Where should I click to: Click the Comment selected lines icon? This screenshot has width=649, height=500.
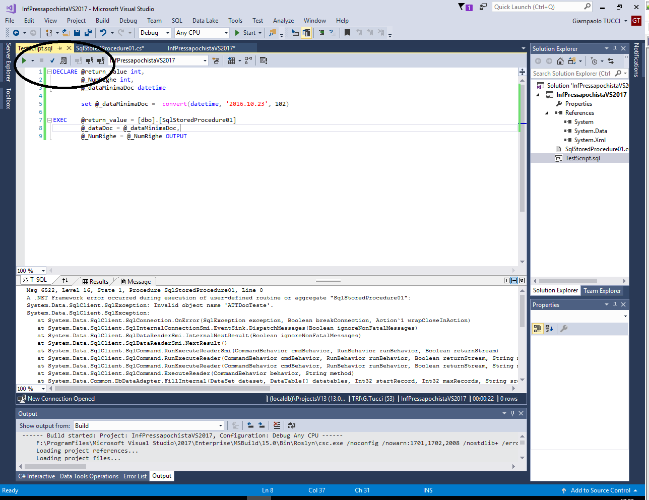coord(321,33)
